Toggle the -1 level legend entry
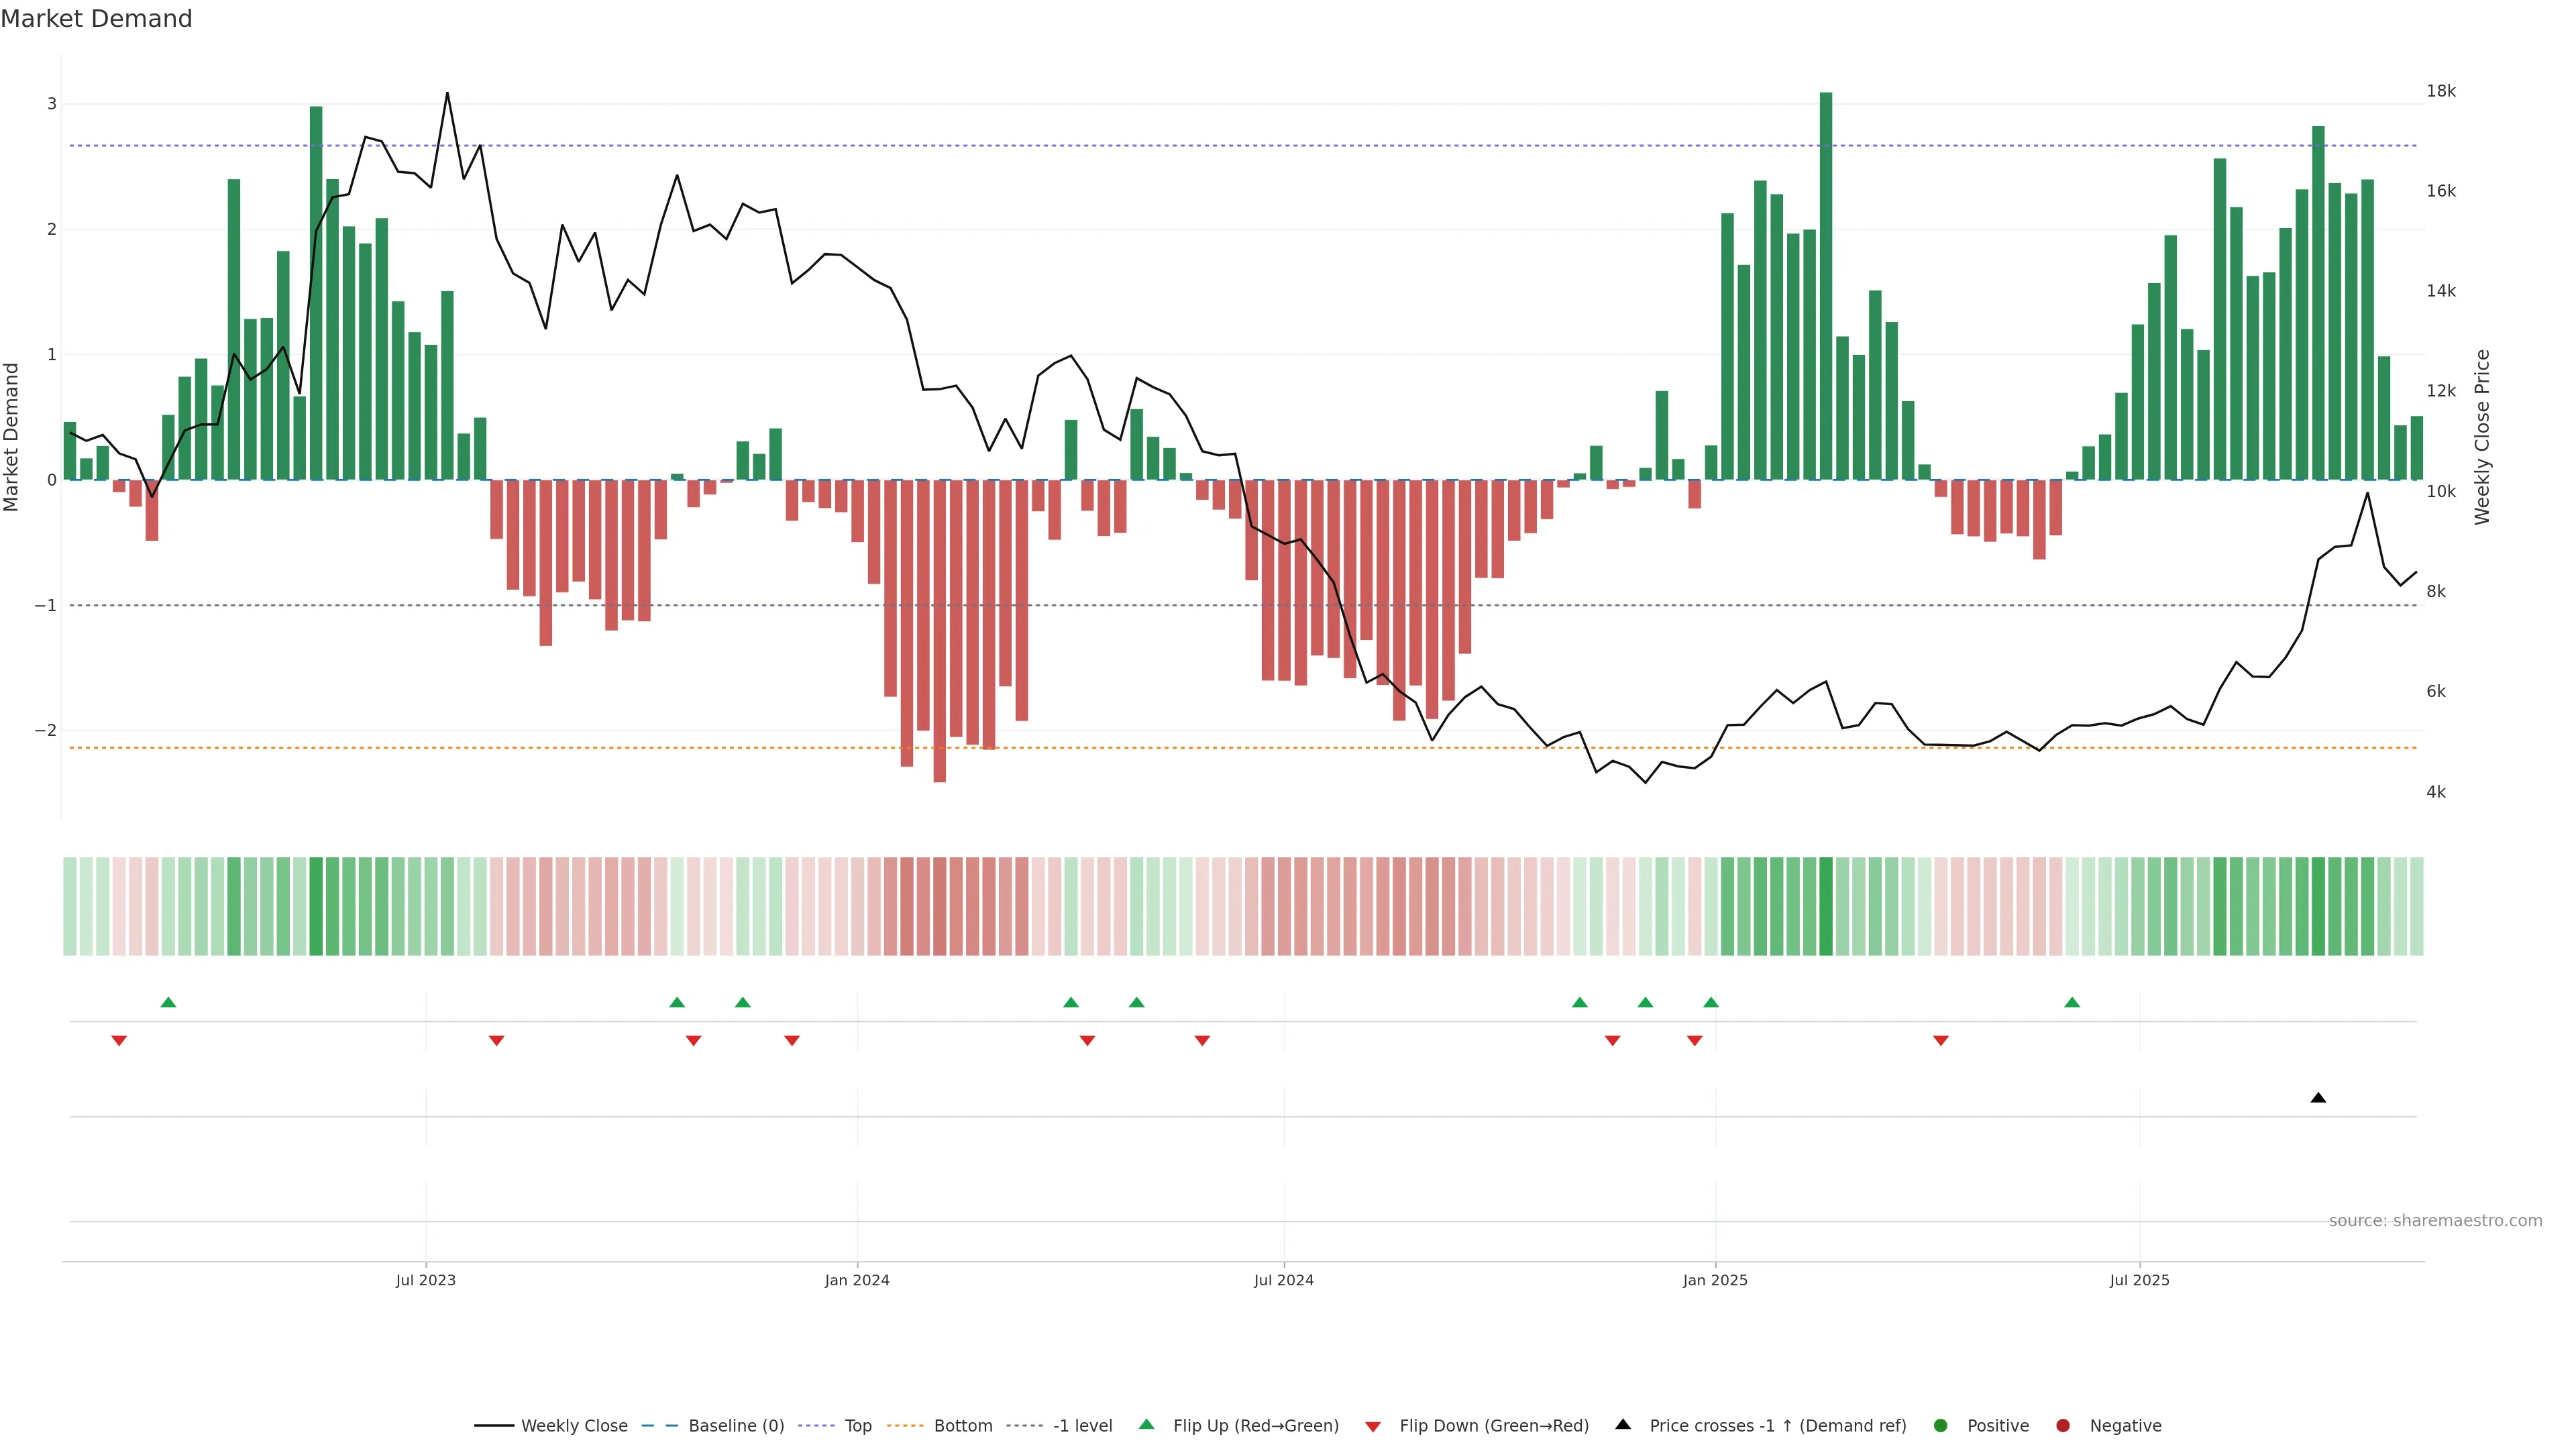Image resolution: width=2576 pixels, height=1449 pixels. click(x=1082, y=1426)
